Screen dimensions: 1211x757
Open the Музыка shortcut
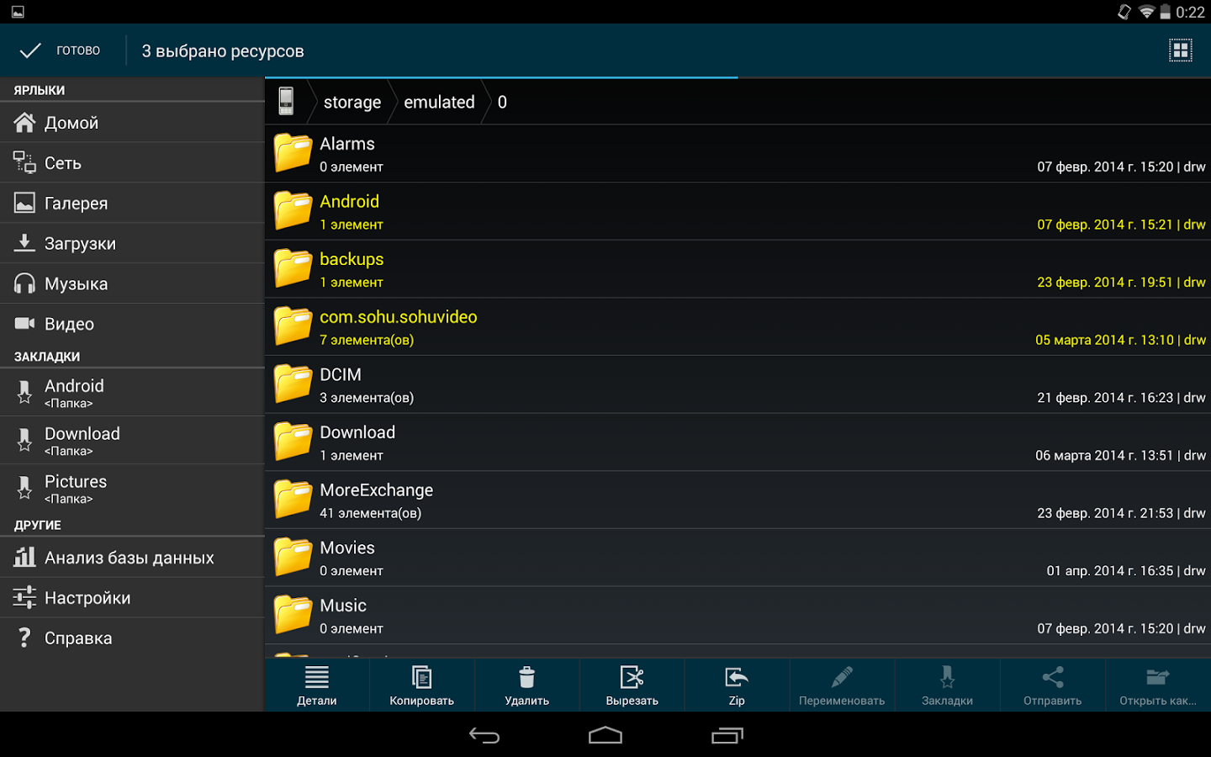[x=132, y=284]
